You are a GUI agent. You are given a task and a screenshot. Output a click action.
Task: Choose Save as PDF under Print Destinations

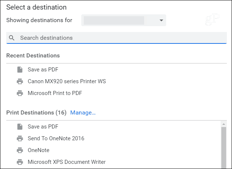click(43, 127)
